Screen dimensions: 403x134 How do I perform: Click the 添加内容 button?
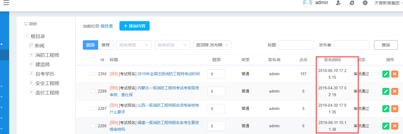135,26
